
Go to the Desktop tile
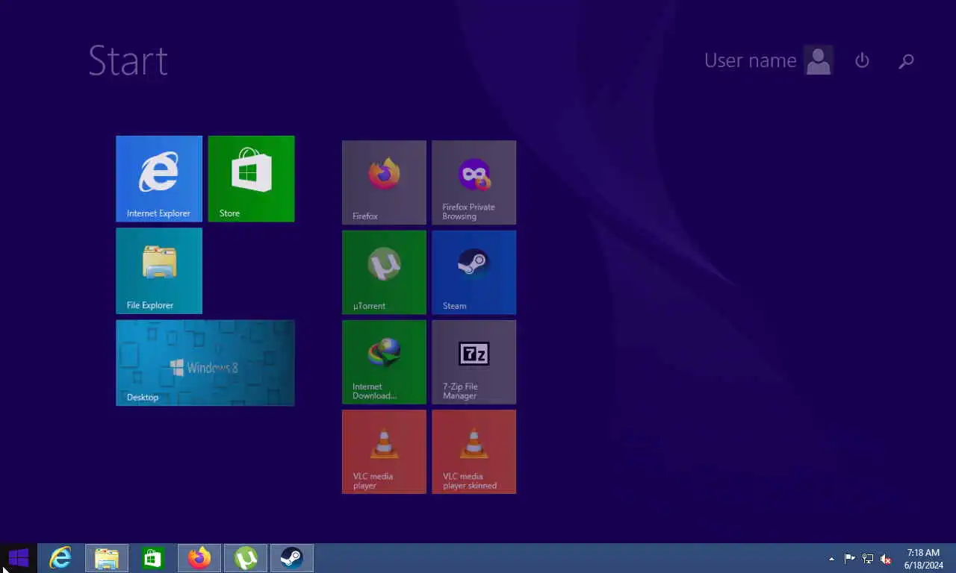pos(205,363)
